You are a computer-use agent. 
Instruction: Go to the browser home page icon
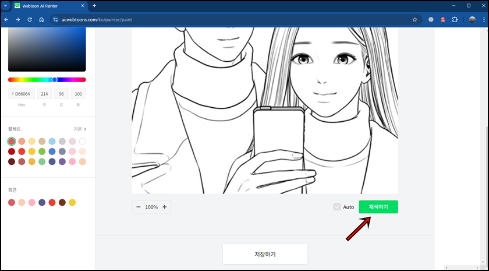41,20
